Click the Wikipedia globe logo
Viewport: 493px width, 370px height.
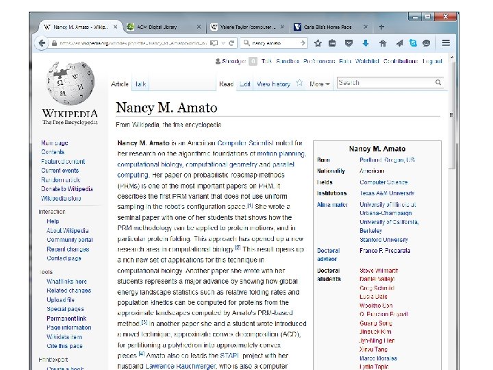point(70,84)
